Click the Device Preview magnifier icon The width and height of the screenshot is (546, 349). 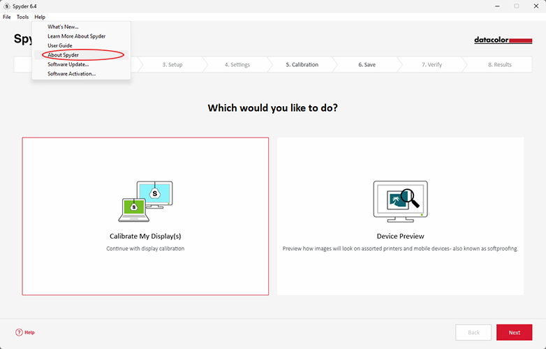tap(400, 202)
